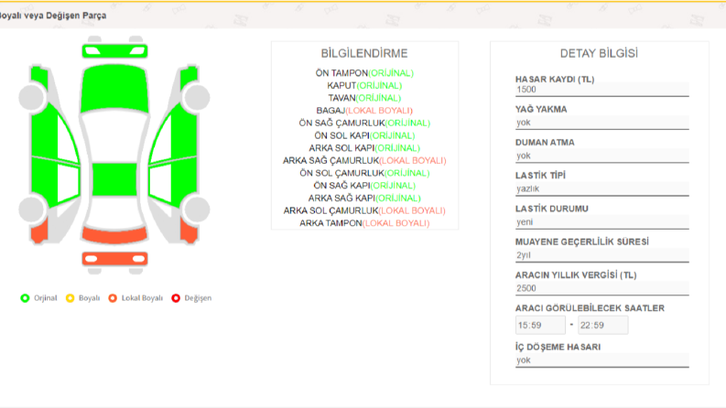The height and width of the screenshot is (408, 726).
Task: Click the orange Lokal Boyalı legend circle
Action: [x=113, y=298]
